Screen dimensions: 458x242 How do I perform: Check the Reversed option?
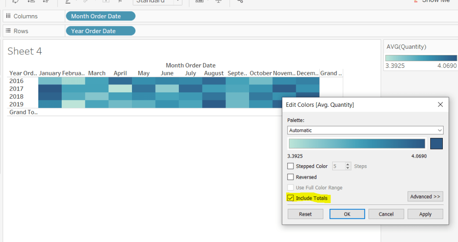click(291, 177)
